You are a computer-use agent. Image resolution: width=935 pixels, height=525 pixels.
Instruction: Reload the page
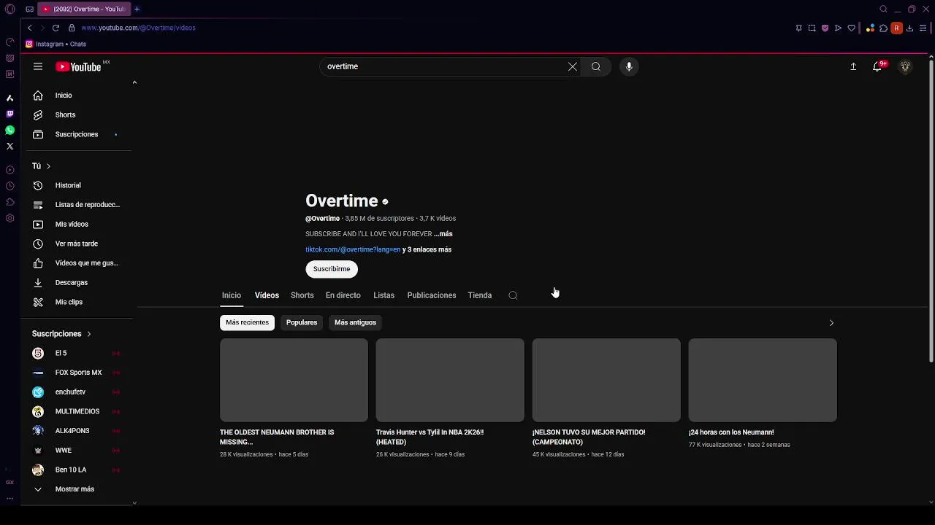[56, 28]
